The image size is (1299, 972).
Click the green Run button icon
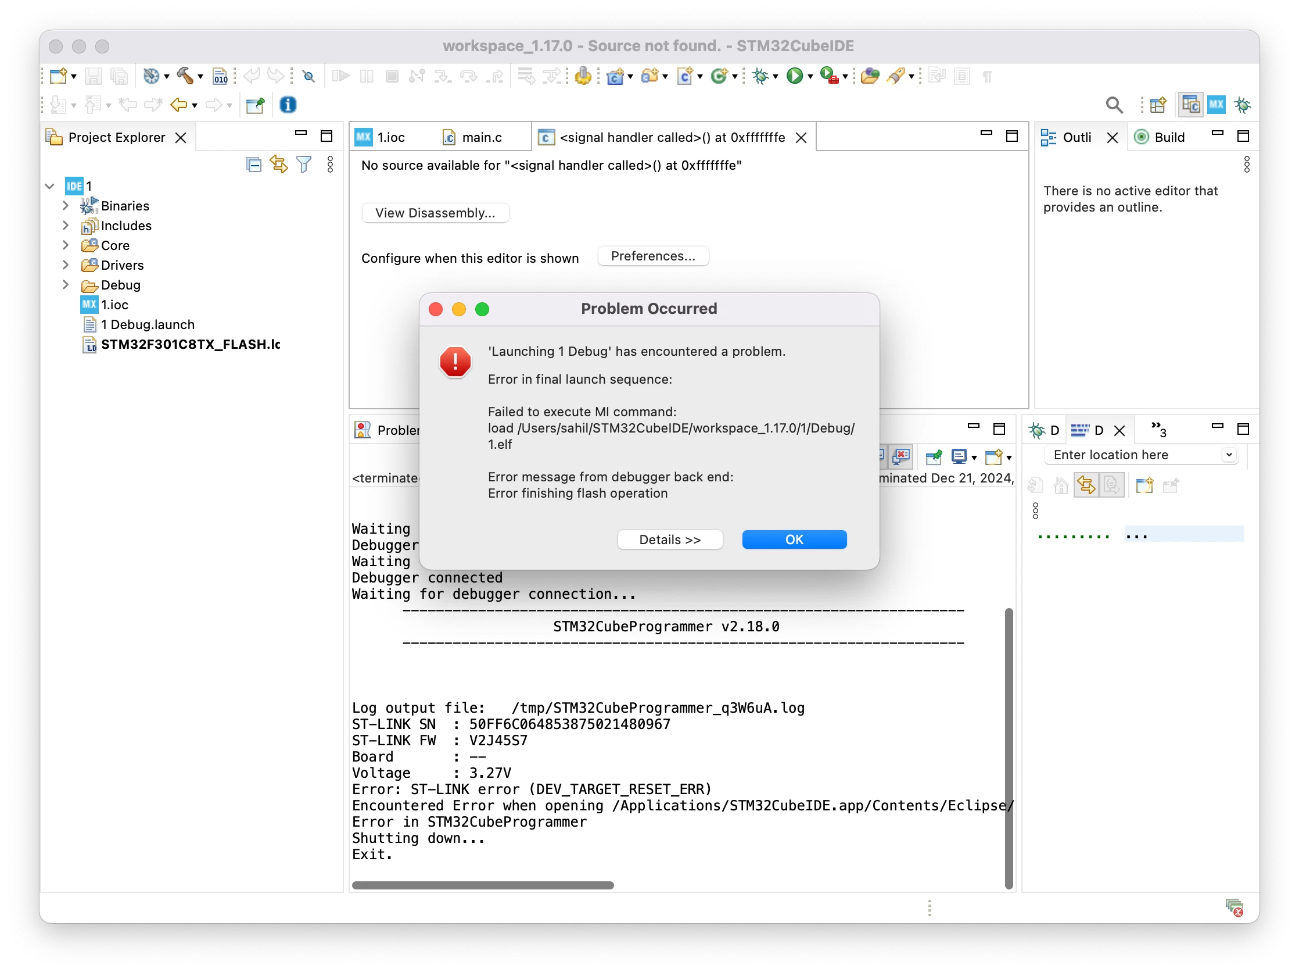click(x=794, y=76)
